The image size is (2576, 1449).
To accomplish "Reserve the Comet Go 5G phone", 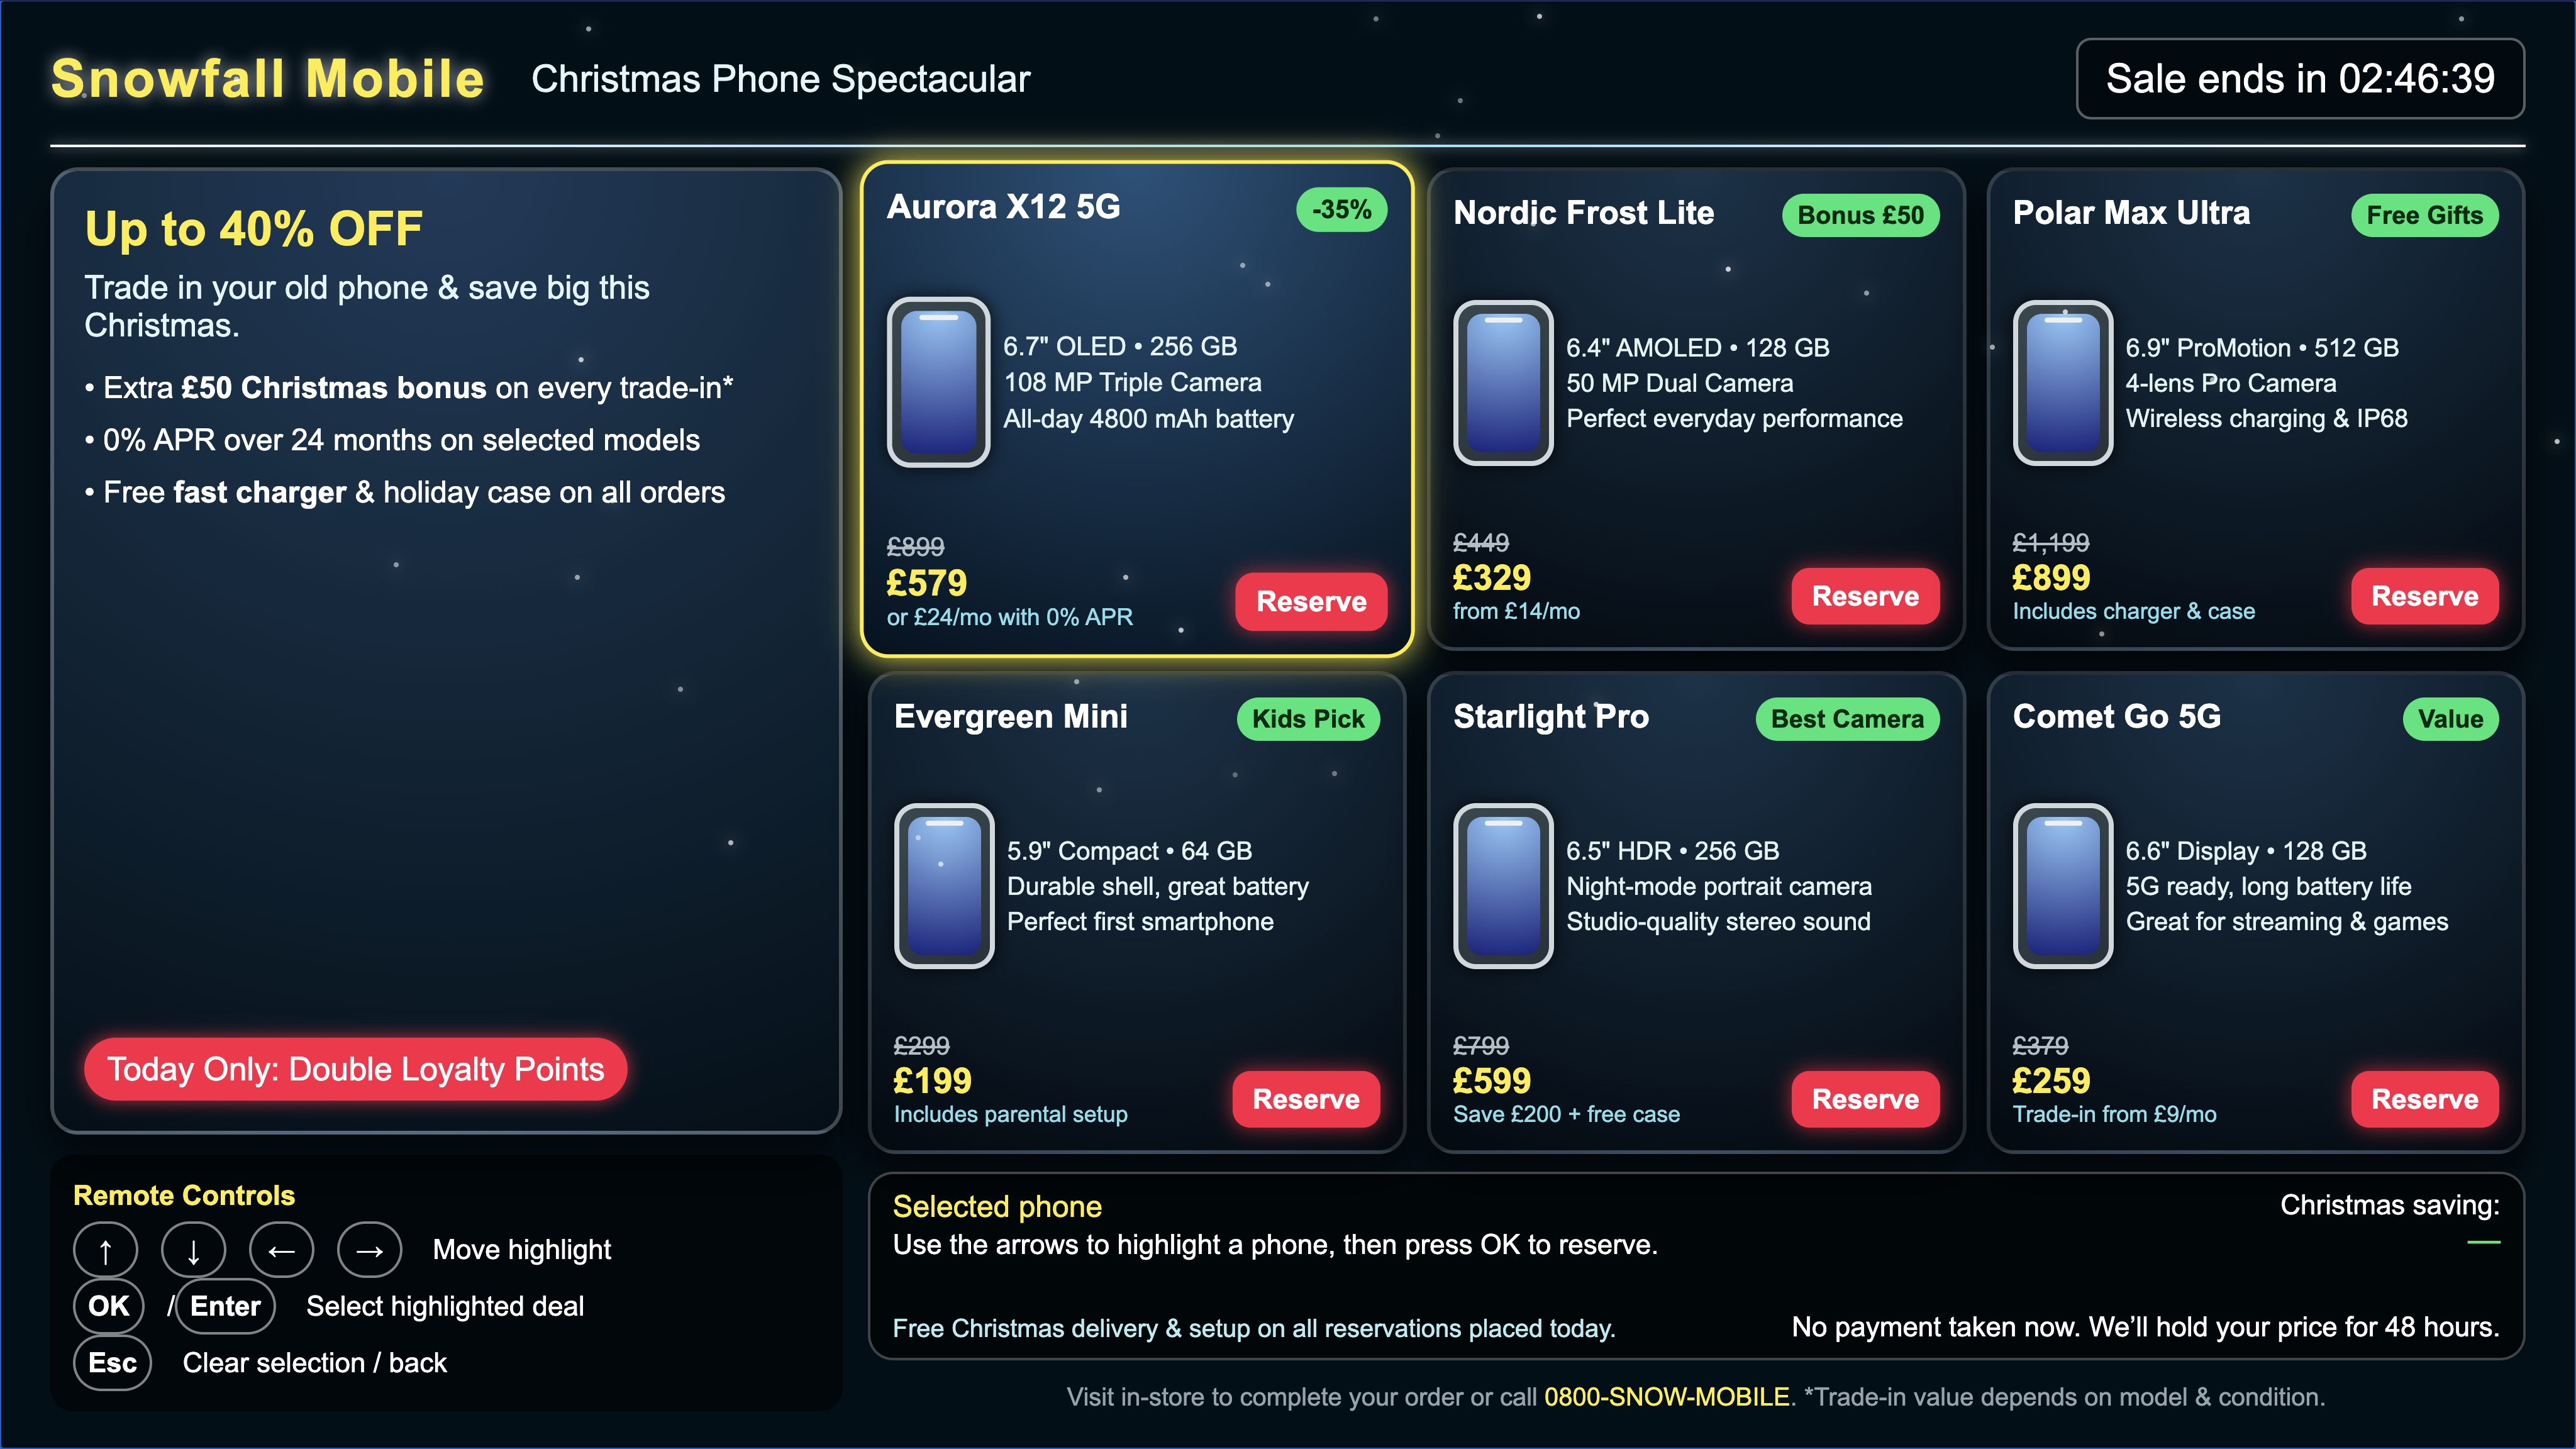I will pos(2424,1099).
